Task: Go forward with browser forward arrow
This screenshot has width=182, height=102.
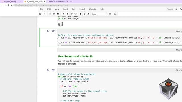Action: (x=5, y=5)
